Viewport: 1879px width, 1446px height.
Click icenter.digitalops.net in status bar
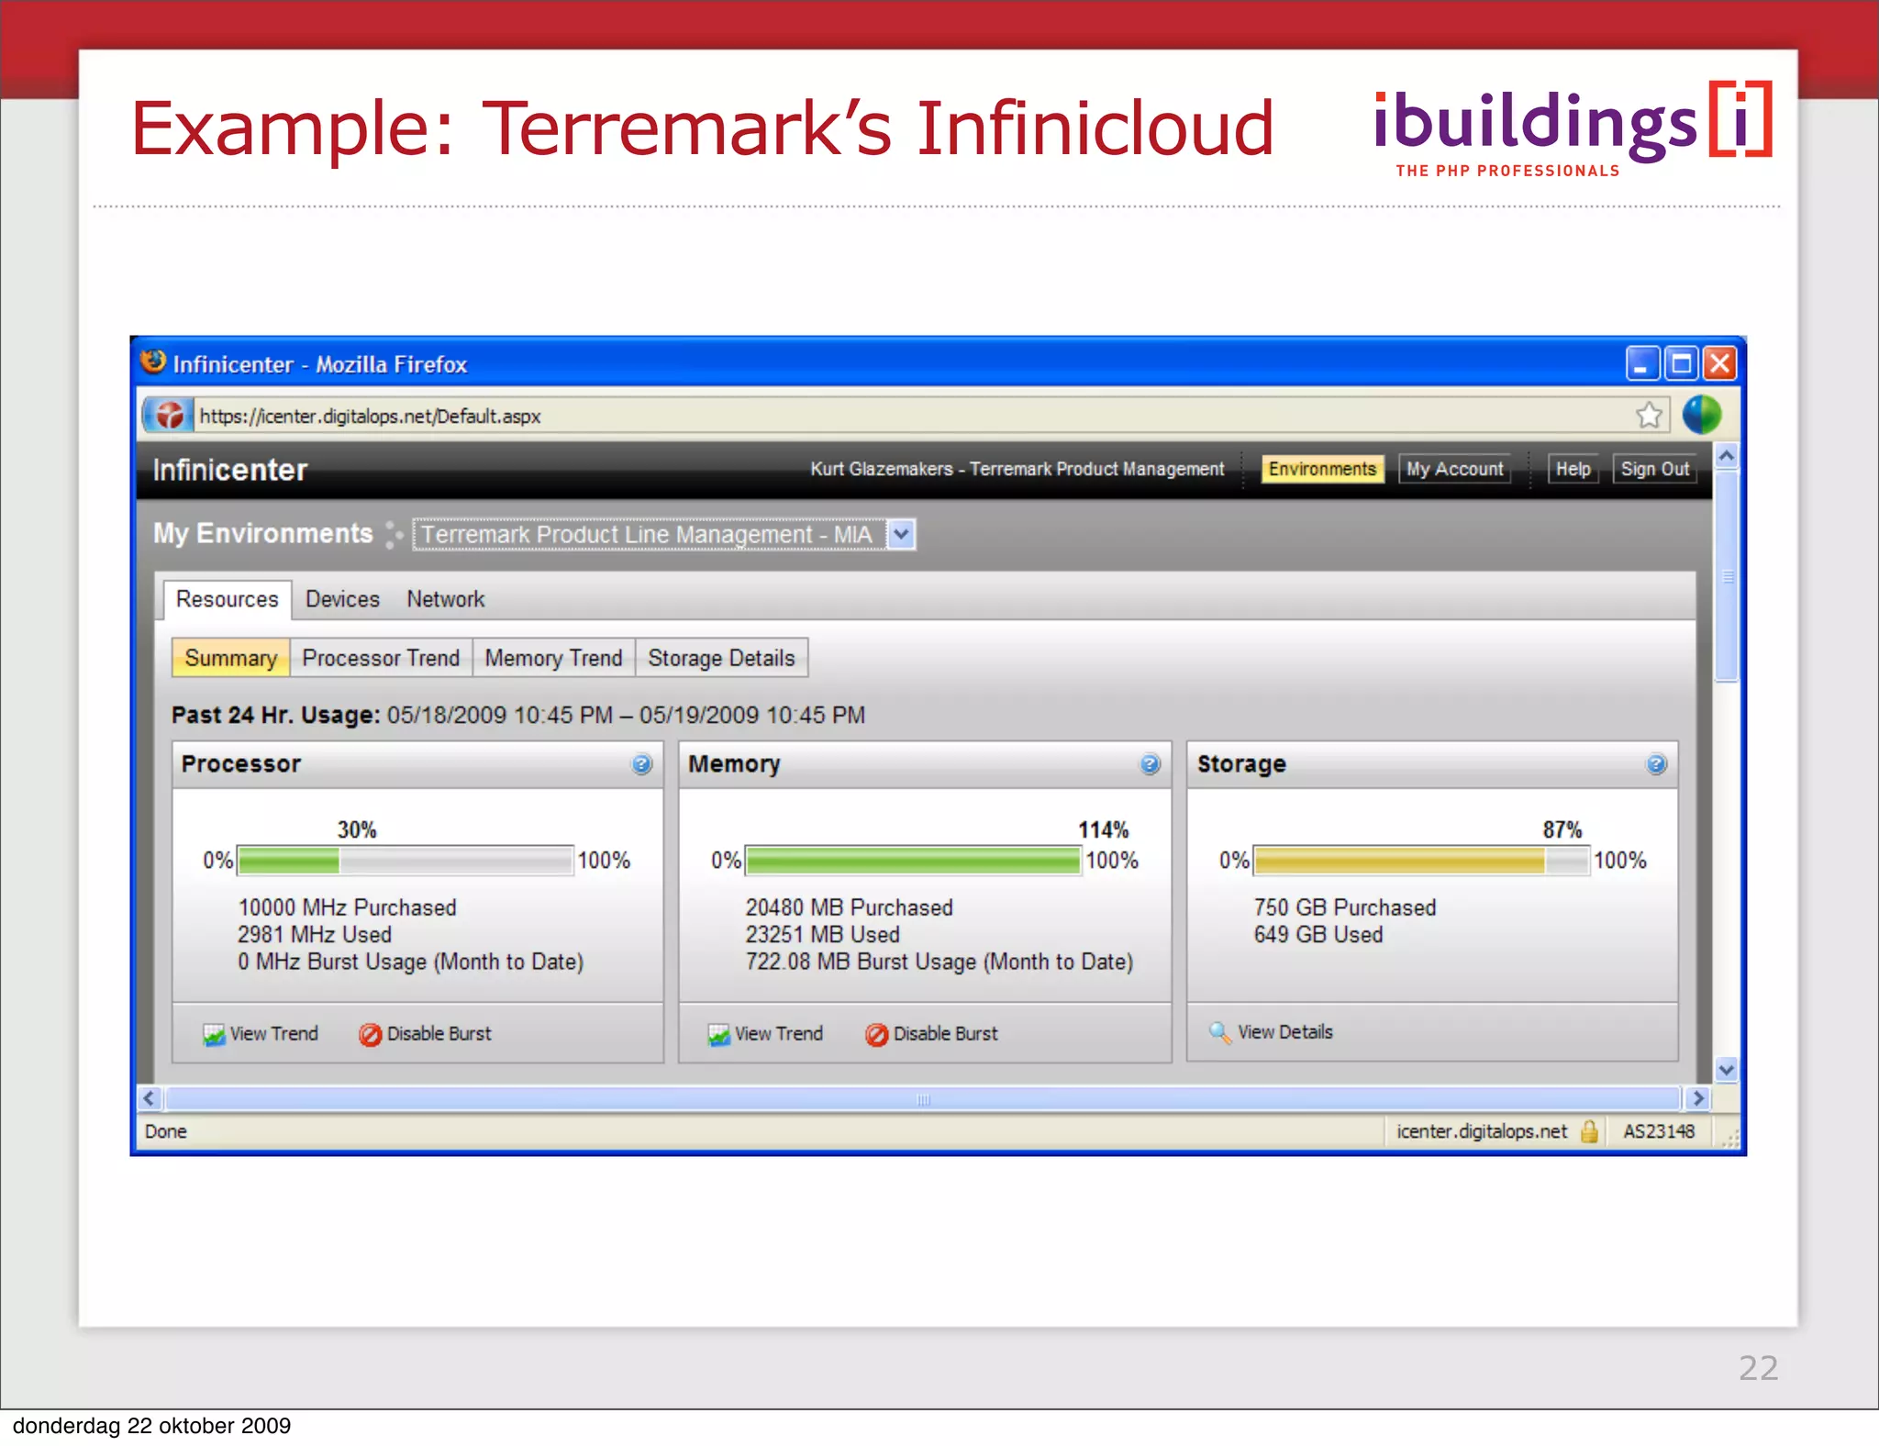point(1482,1131)
